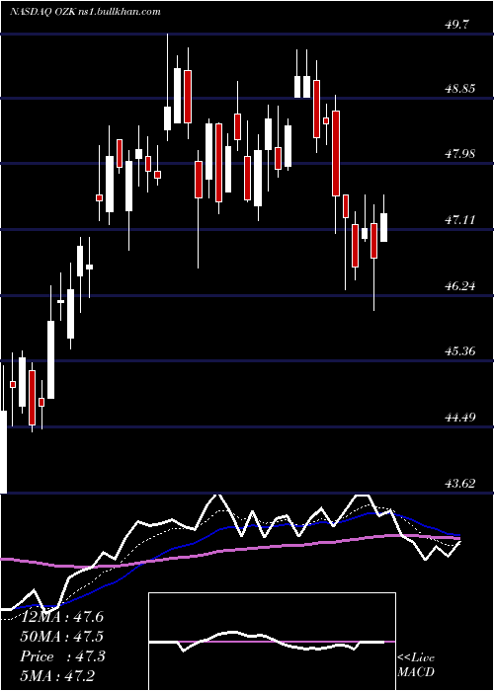Click the Price : 47.3 legend entry

point(62,656)
